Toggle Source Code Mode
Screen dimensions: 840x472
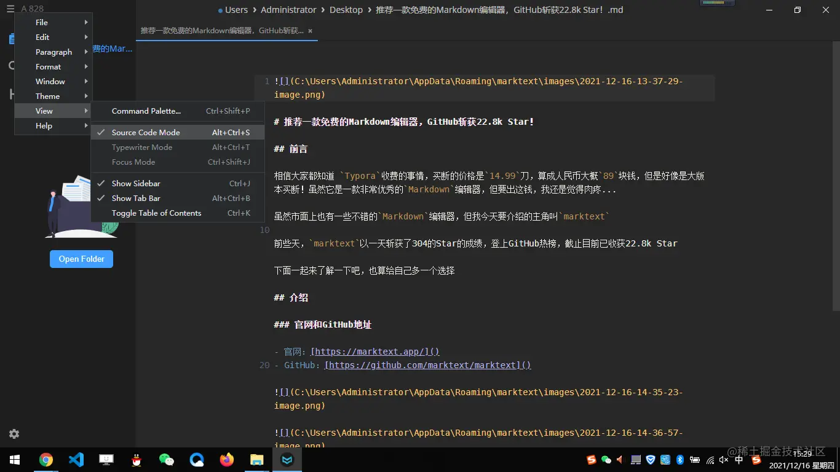(x=178, y=132)
